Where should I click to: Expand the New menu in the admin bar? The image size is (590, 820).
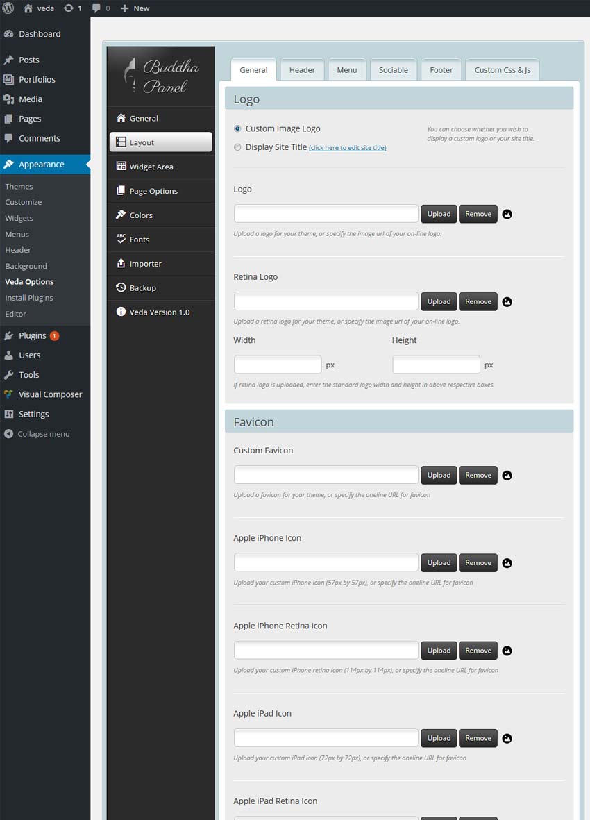135,8
